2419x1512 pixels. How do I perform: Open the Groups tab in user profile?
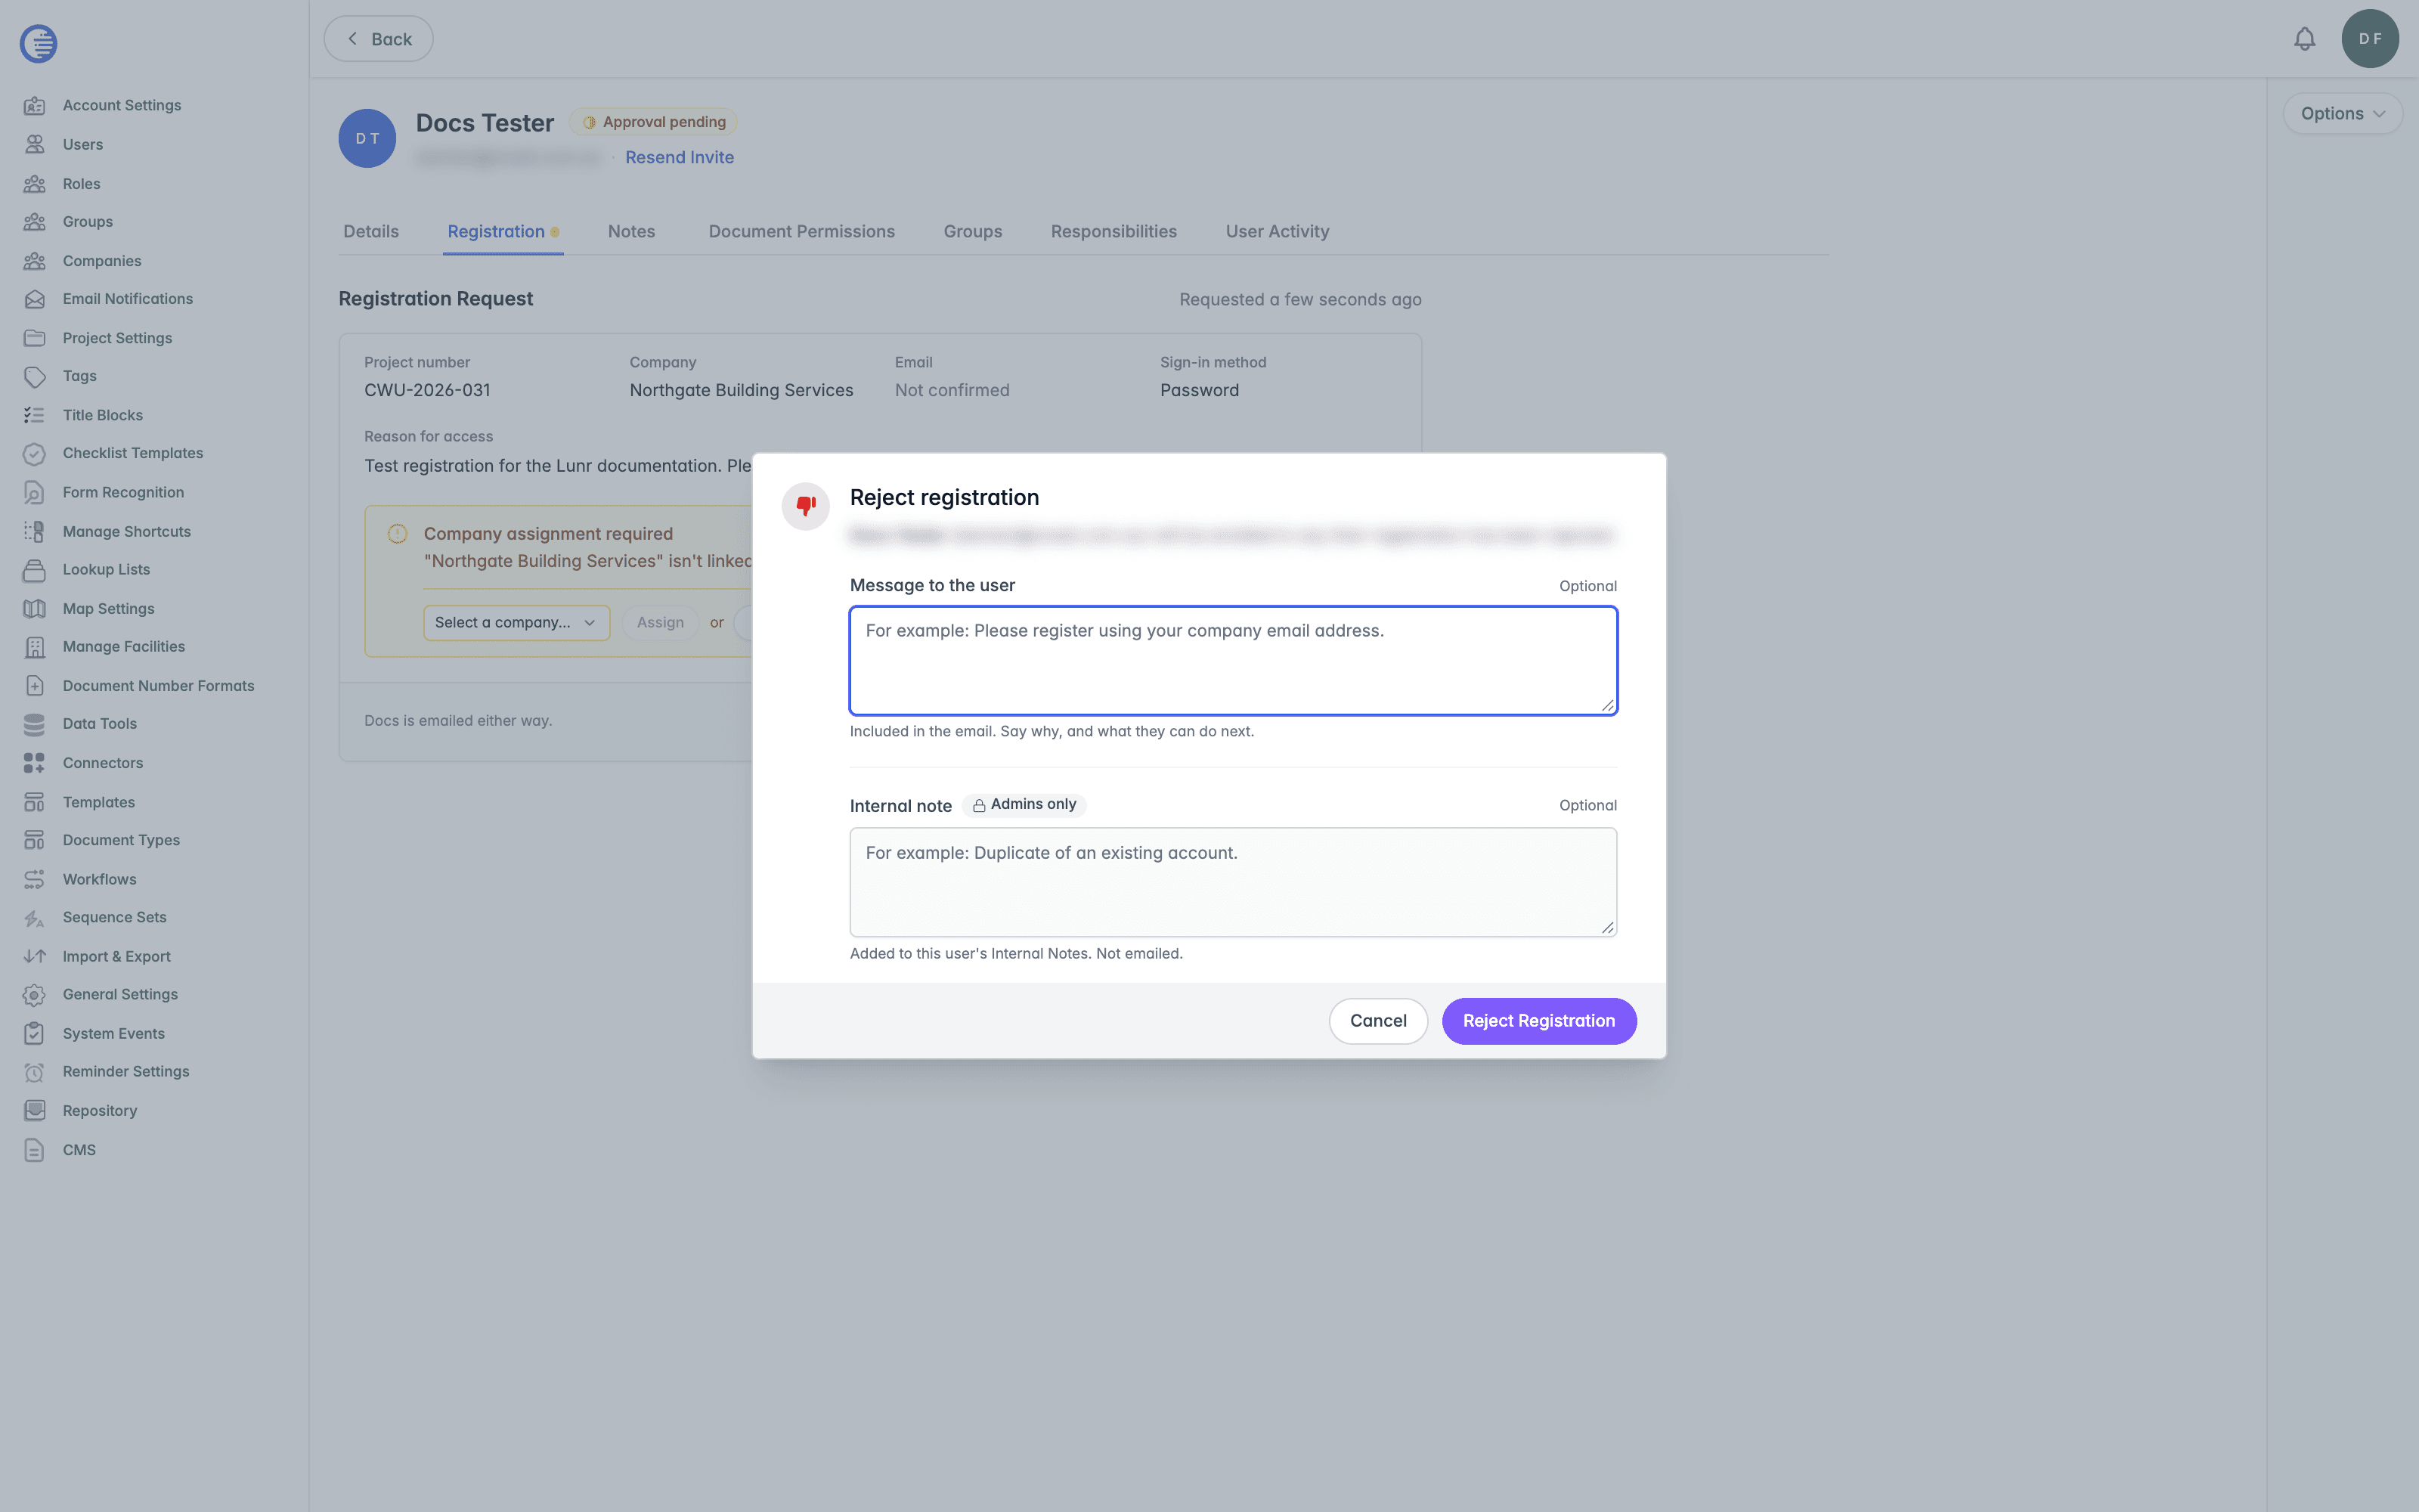tap(973, 231)
